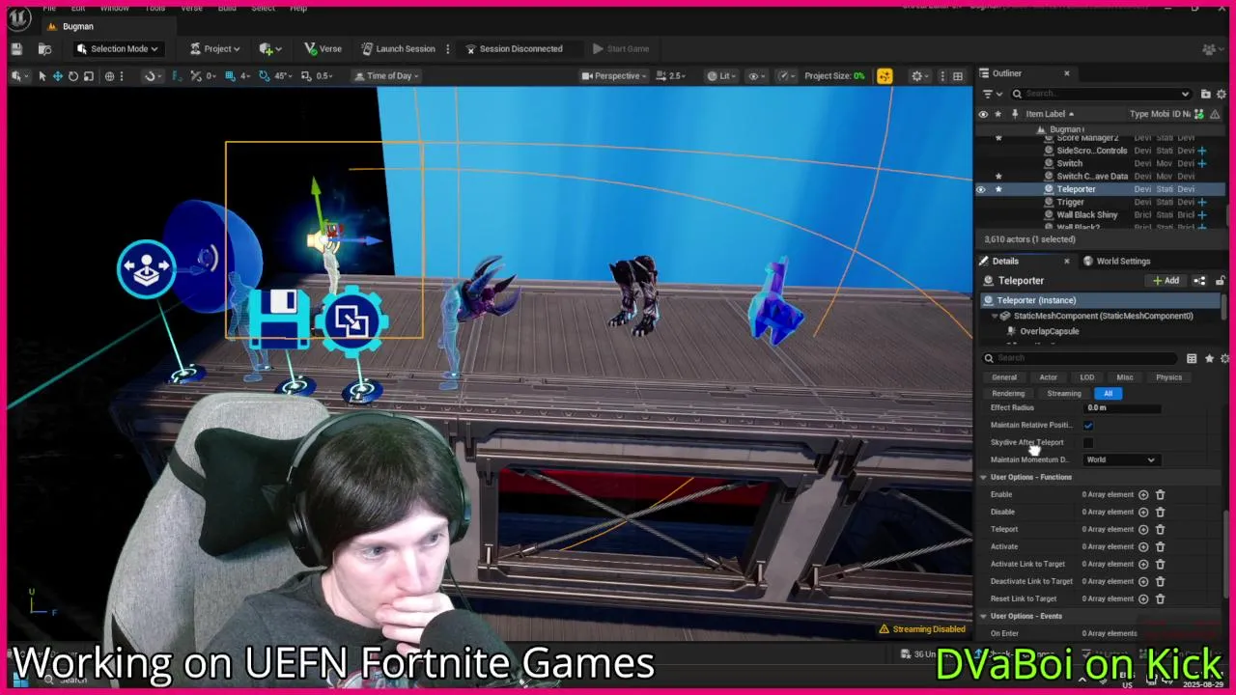Open the Project dropdown

214,48
